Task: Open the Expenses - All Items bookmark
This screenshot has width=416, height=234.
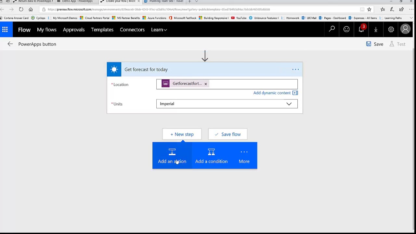Action: [x=363, y=18]
